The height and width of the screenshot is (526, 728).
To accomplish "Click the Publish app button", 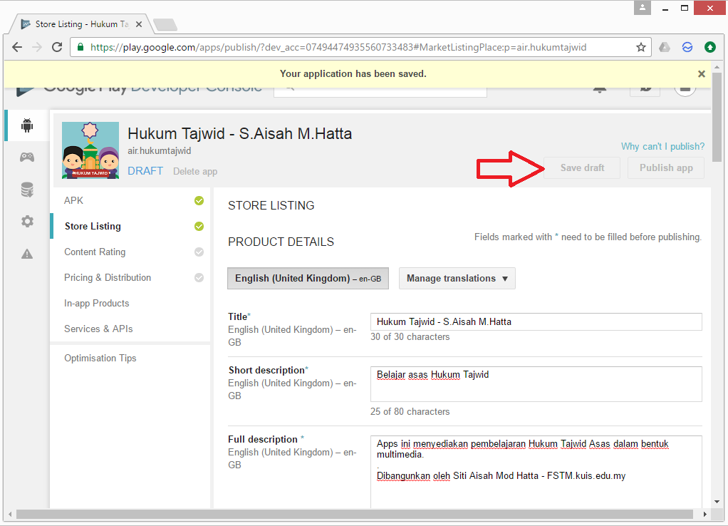I will [x=666, y=167].
